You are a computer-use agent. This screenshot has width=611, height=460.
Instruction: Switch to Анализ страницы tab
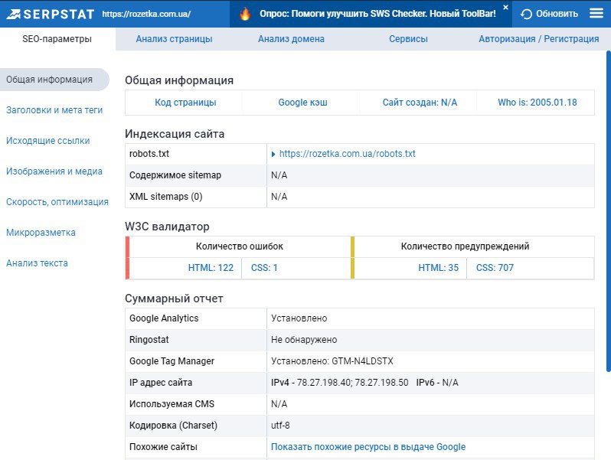coord(174,39)
